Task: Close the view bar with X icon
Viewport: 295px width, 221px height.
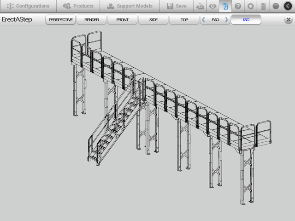Action: coord(288,20)
